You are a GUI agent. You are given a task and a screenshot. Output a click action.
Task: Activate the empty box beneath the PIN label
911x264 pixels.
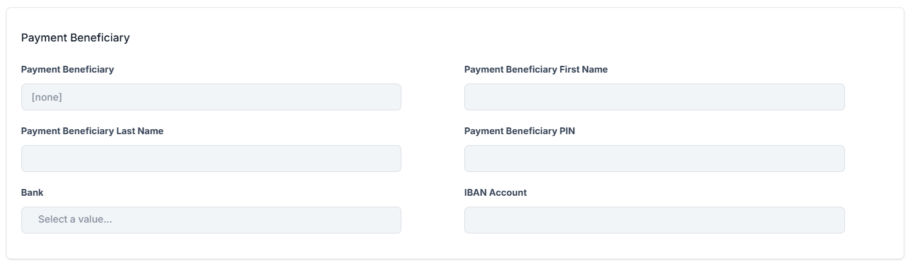click(654, 159)
